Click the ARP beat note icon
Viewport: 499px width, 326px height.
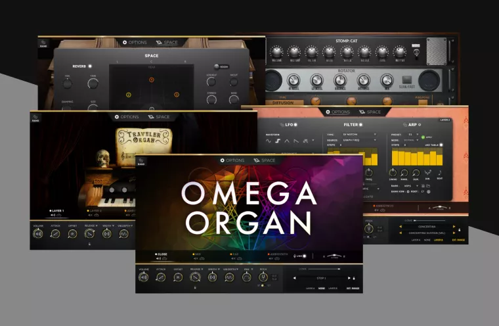[439, 173]
